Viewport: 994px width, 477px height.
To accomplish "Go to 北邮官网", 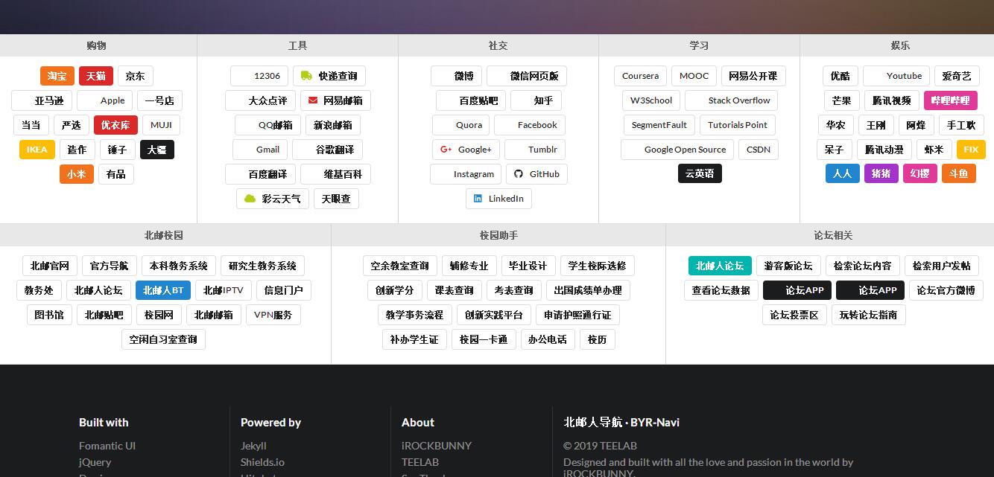I will [50, 266].
